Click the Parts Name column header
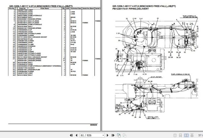203x138 pixels. pyautogui.click(x=45, y=8)
